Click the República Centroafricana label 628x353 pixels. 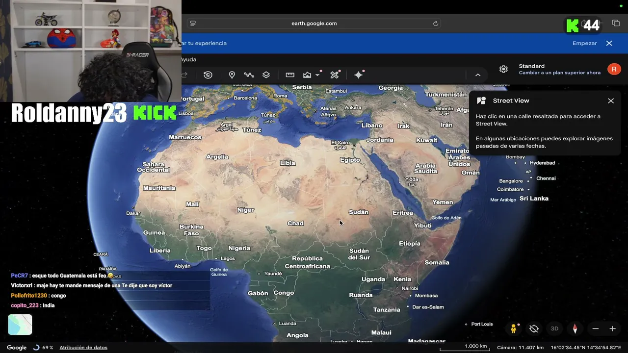click(x=308, y=262)
